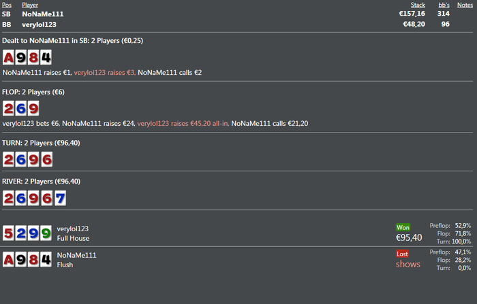Select the blue 7 river card
The width and height of the screenshot is (477, 304).
click(59, 198)
